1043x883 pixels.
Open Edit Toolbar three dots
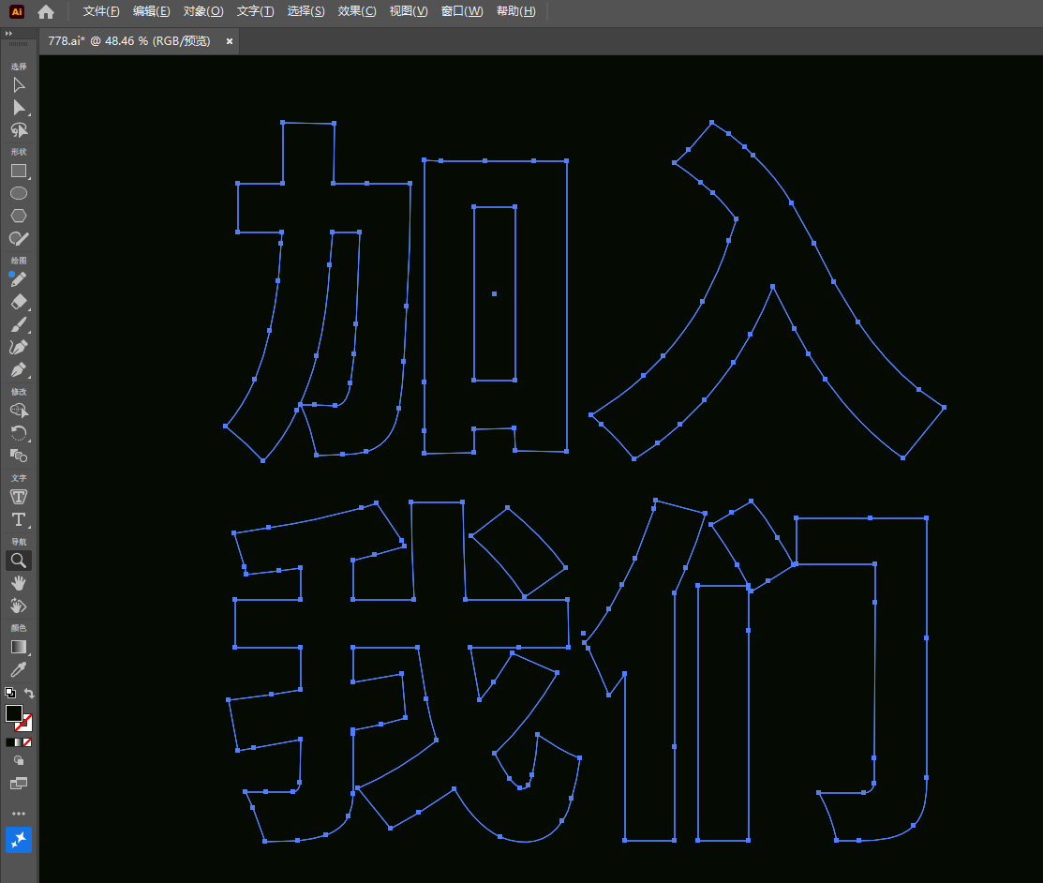(x=19, y=814)
